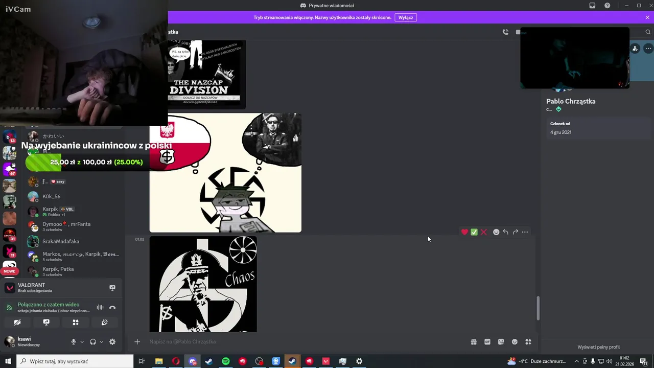React with the red heart emoji
Viewport: 654px width, 368px height.
coord(464,232)
